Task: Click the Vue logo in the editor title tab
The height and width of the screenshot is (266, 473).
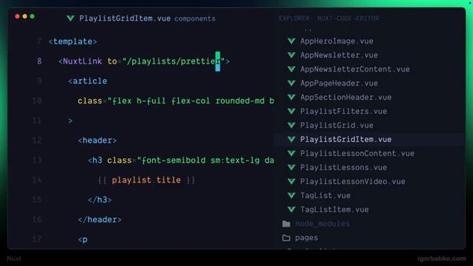Action: coord(71,18)
